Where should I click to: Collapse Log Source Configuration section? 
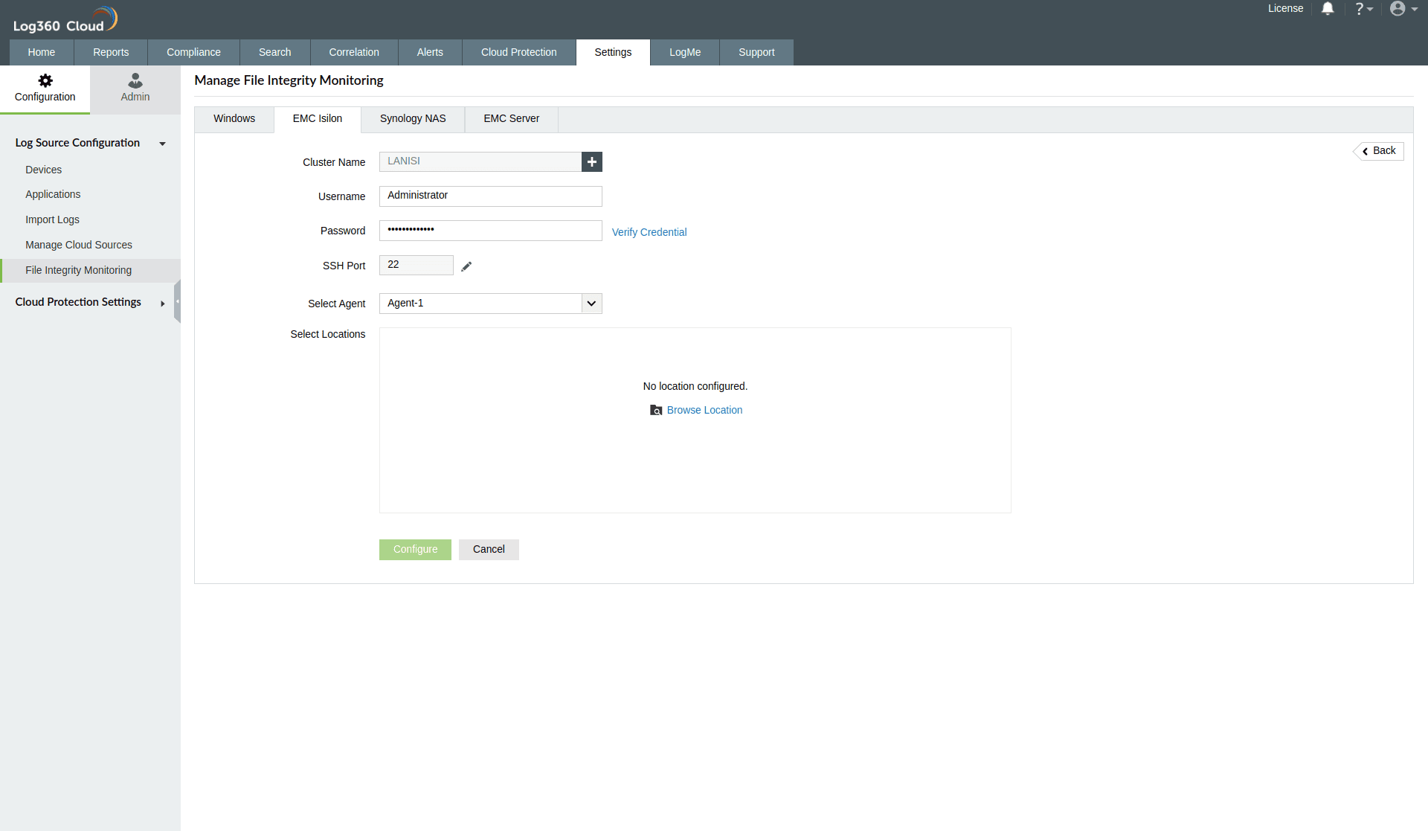[162, 144]
